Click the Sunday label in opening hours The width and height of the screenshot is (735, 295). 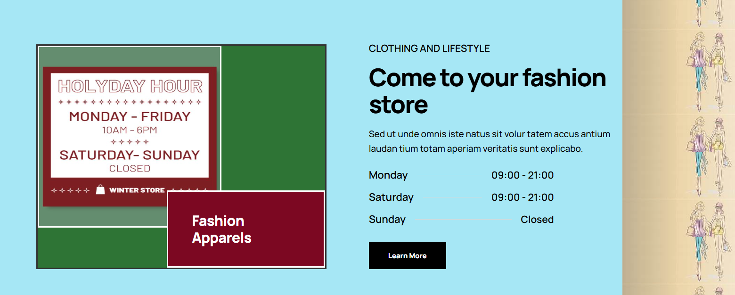[x=387, y=220]
